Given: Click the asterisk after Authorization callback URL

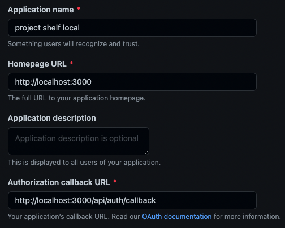Looking at the screenshot, I should point(115,182).
